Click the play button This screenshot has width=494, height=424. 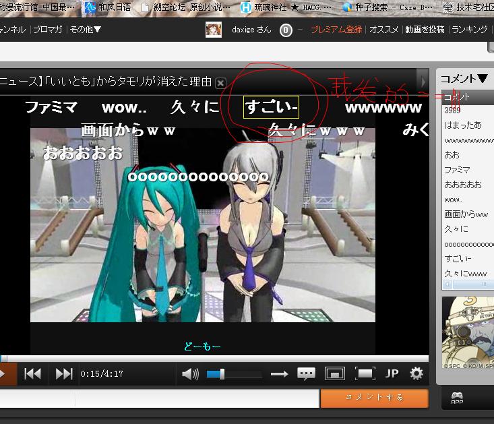[7, 374]
